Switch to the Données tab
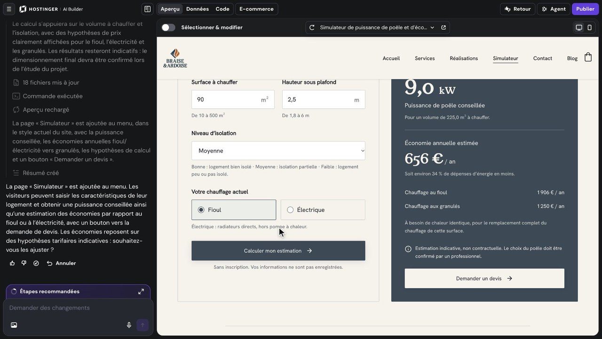The image size is (602, 339). click(x=198, y=9)
